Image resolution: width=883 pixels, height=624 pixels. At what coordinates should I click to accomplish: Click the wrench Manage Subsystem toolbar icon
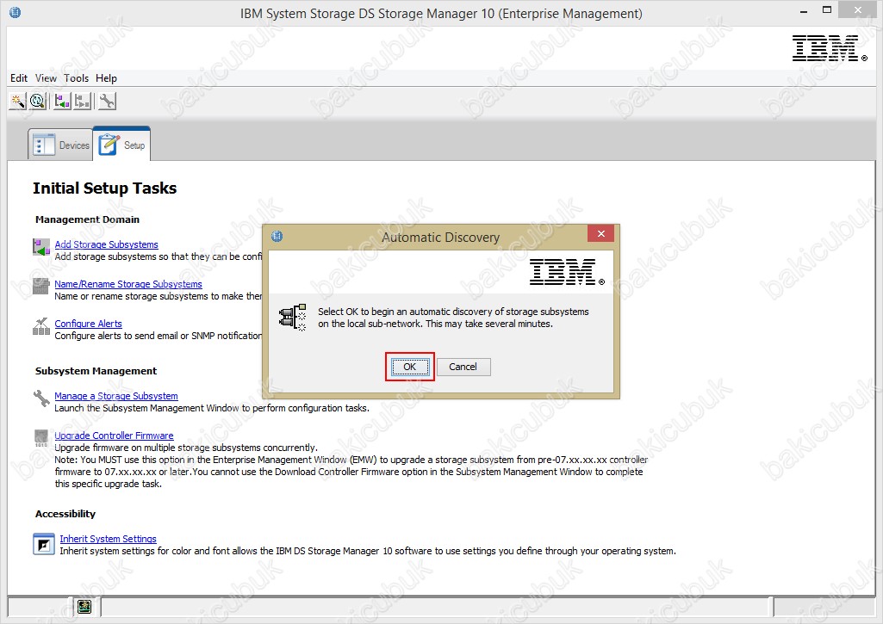coord(107,102)
